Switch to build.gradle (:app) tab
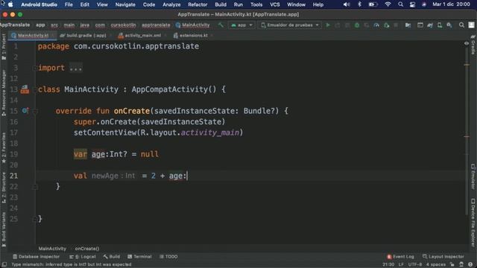Screen dimensions: 477x268 click(83, 36)
